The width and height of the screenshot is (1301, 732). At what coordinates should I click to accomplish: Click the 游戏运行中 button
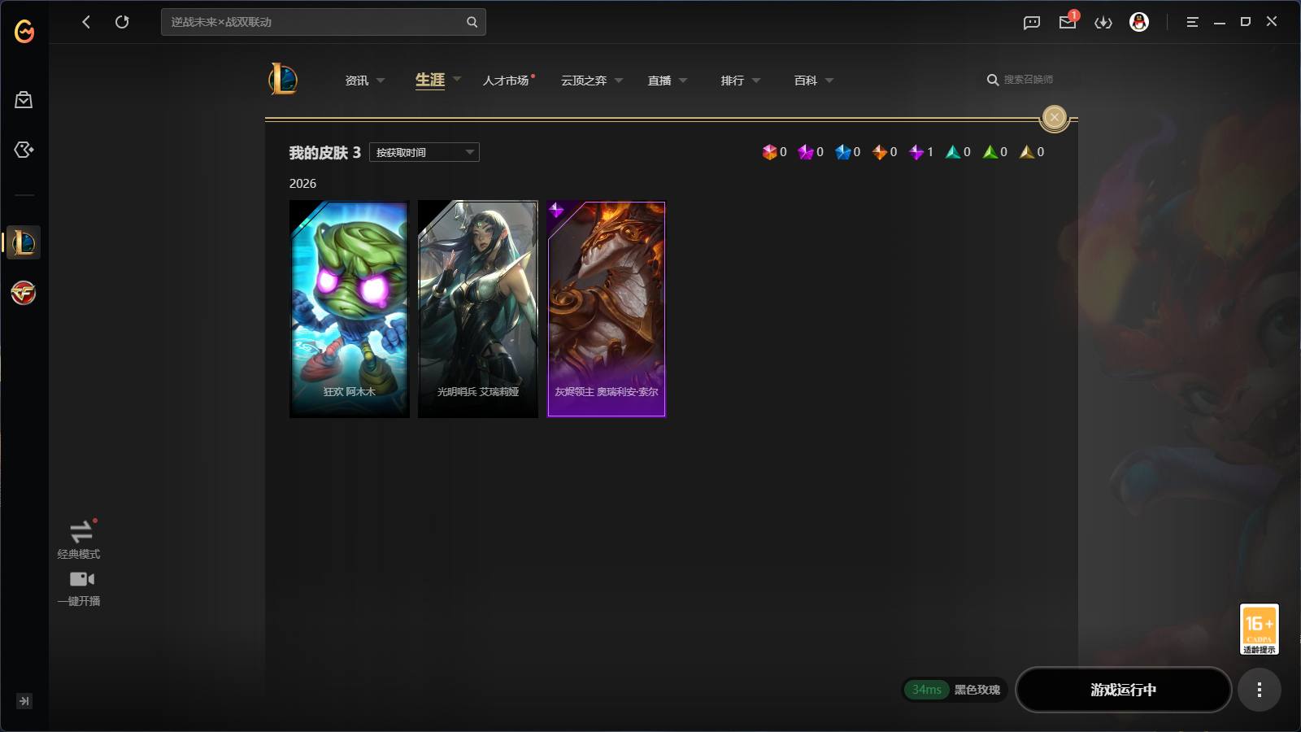(1124, 690)
